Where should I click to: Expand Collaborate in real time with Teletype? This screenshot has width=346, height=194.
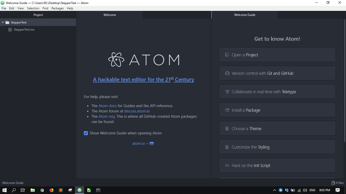(277, 92)
